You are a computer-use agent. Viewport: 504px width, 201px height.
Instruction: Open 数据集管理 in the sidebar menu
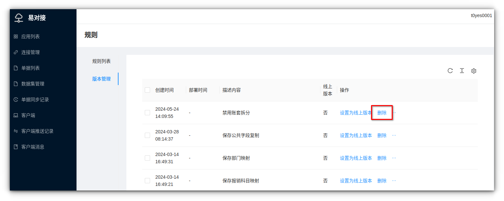[x=33, y=84]
